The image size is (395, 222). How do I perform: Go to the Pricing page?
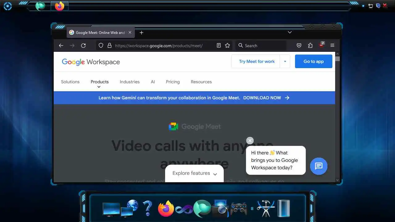click(173, 82)
